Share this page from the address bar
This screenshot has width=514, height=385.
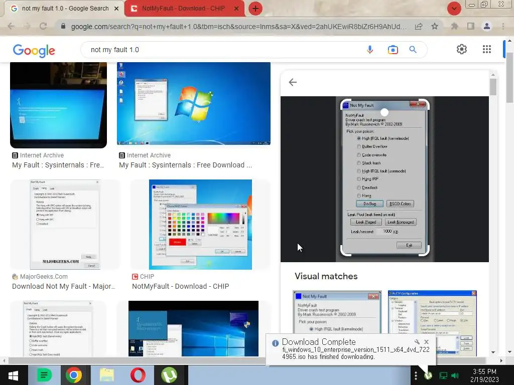pyautogui.click(x=419, y=27)
